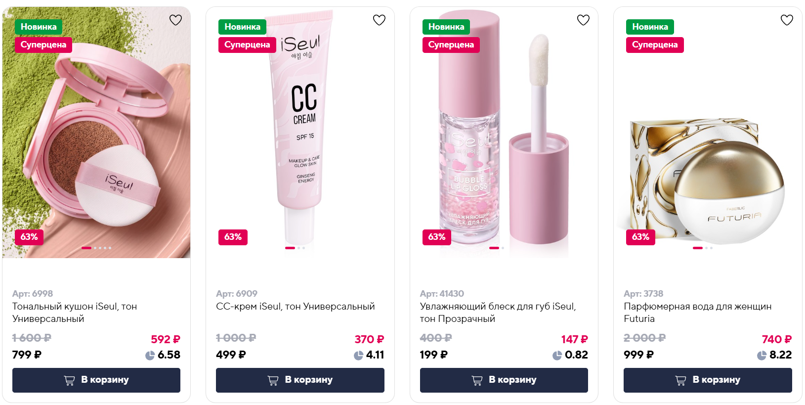Click points pie icon next to 8.22
This screenshot has width=805, height=405.
click(762, 355)
